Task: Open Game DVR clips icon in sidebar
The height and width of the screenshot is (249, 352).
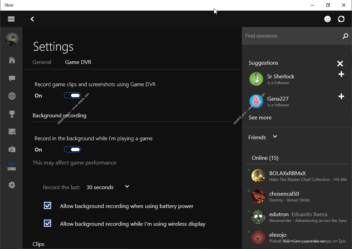Action: pyautogui.click(x=12, y=132)
